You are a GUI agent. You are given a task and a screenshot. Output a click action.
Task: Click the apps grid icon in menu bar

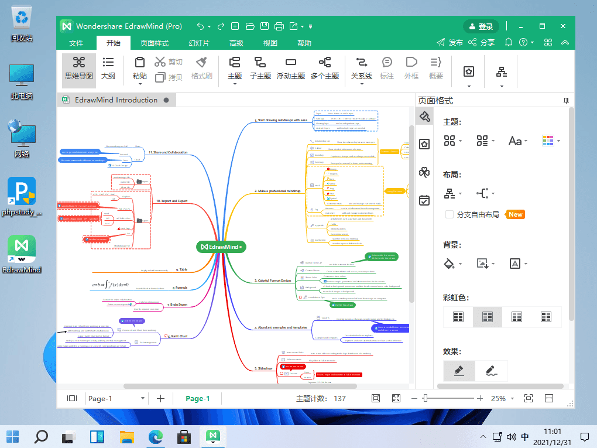point(548,42)
